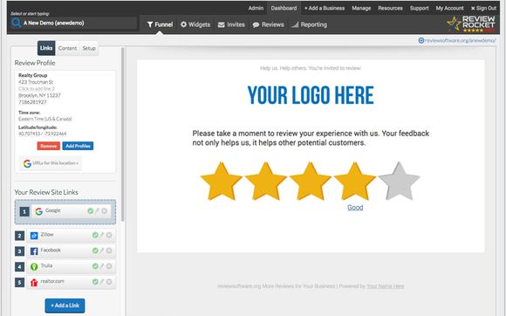The height and width of the screenshot is (316, 506).
Task: Click the realtor.com site icon
Action: tap(34, 283)
